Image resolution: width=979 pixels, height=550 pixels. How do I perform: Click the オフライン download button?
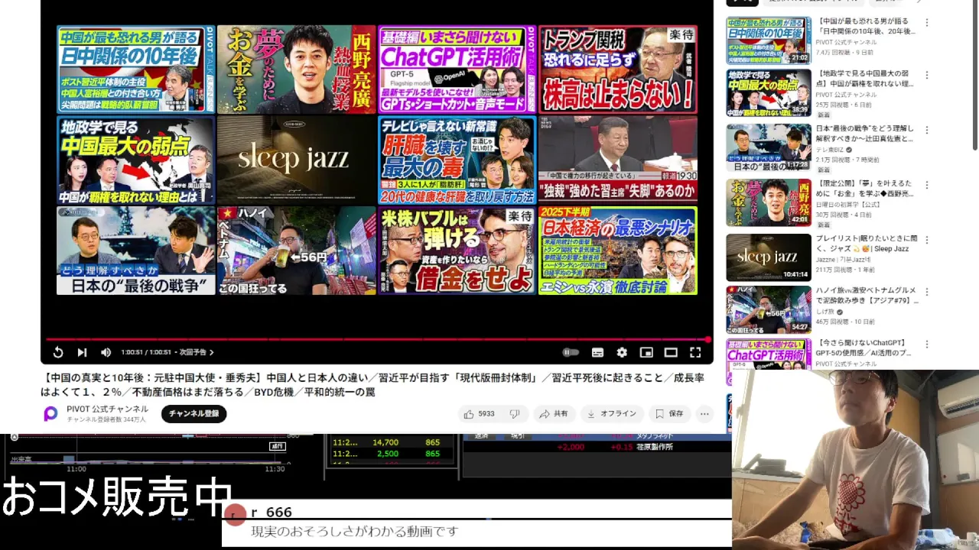[611, 413]
